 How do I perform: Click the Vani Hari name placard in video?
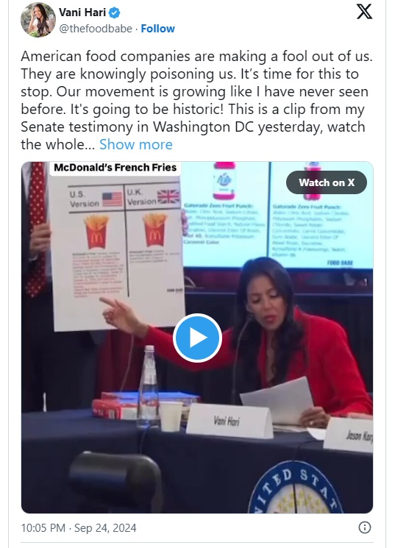pos(229,421)
